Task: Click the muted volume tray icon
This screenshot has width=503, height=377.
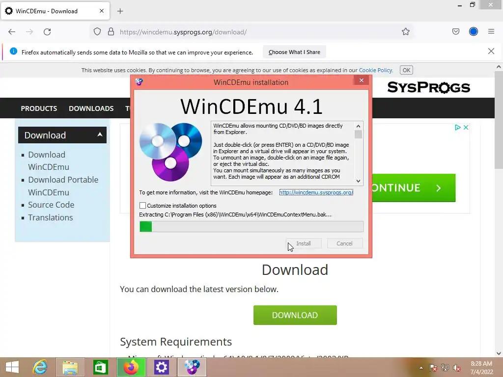Action: (457, 368)
